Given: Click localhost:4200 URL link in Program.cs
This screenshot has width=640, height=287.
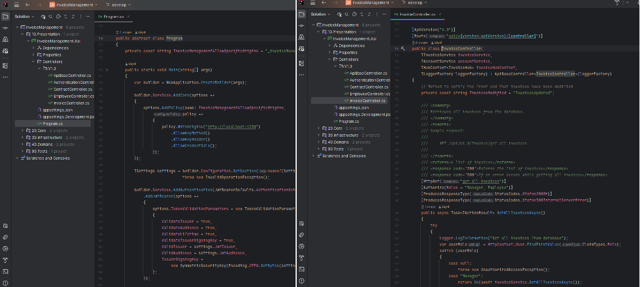Looking at the screenshot, I should click(x=233, y=127).
